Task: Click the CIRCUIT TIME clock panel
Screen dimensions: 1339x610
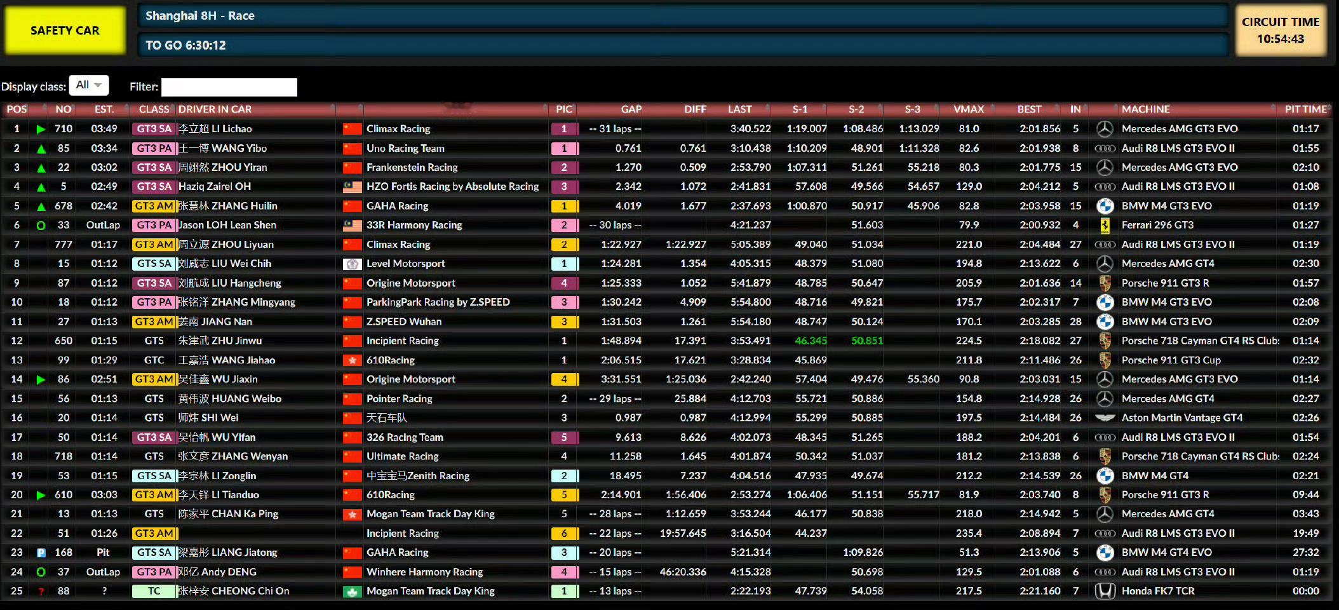Action: pyautogui.click(x=1281, y=30)
